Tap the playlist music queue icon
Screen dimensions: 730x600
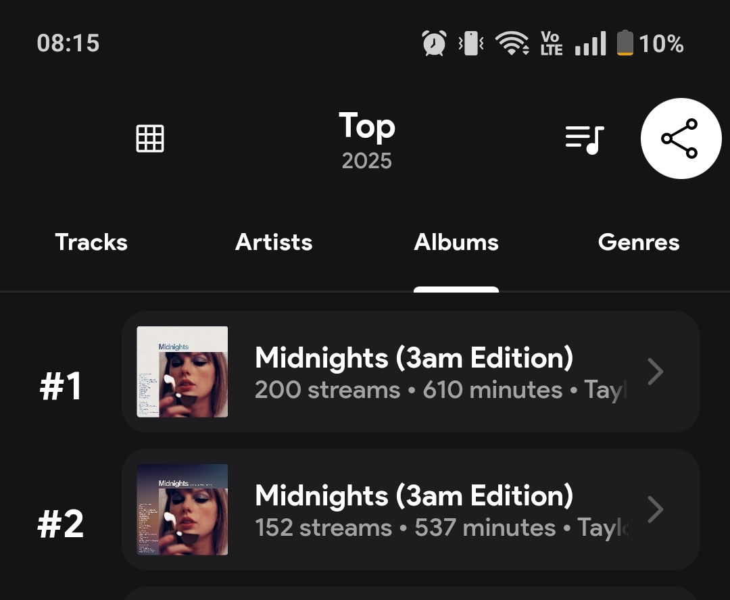pos(585,139)
